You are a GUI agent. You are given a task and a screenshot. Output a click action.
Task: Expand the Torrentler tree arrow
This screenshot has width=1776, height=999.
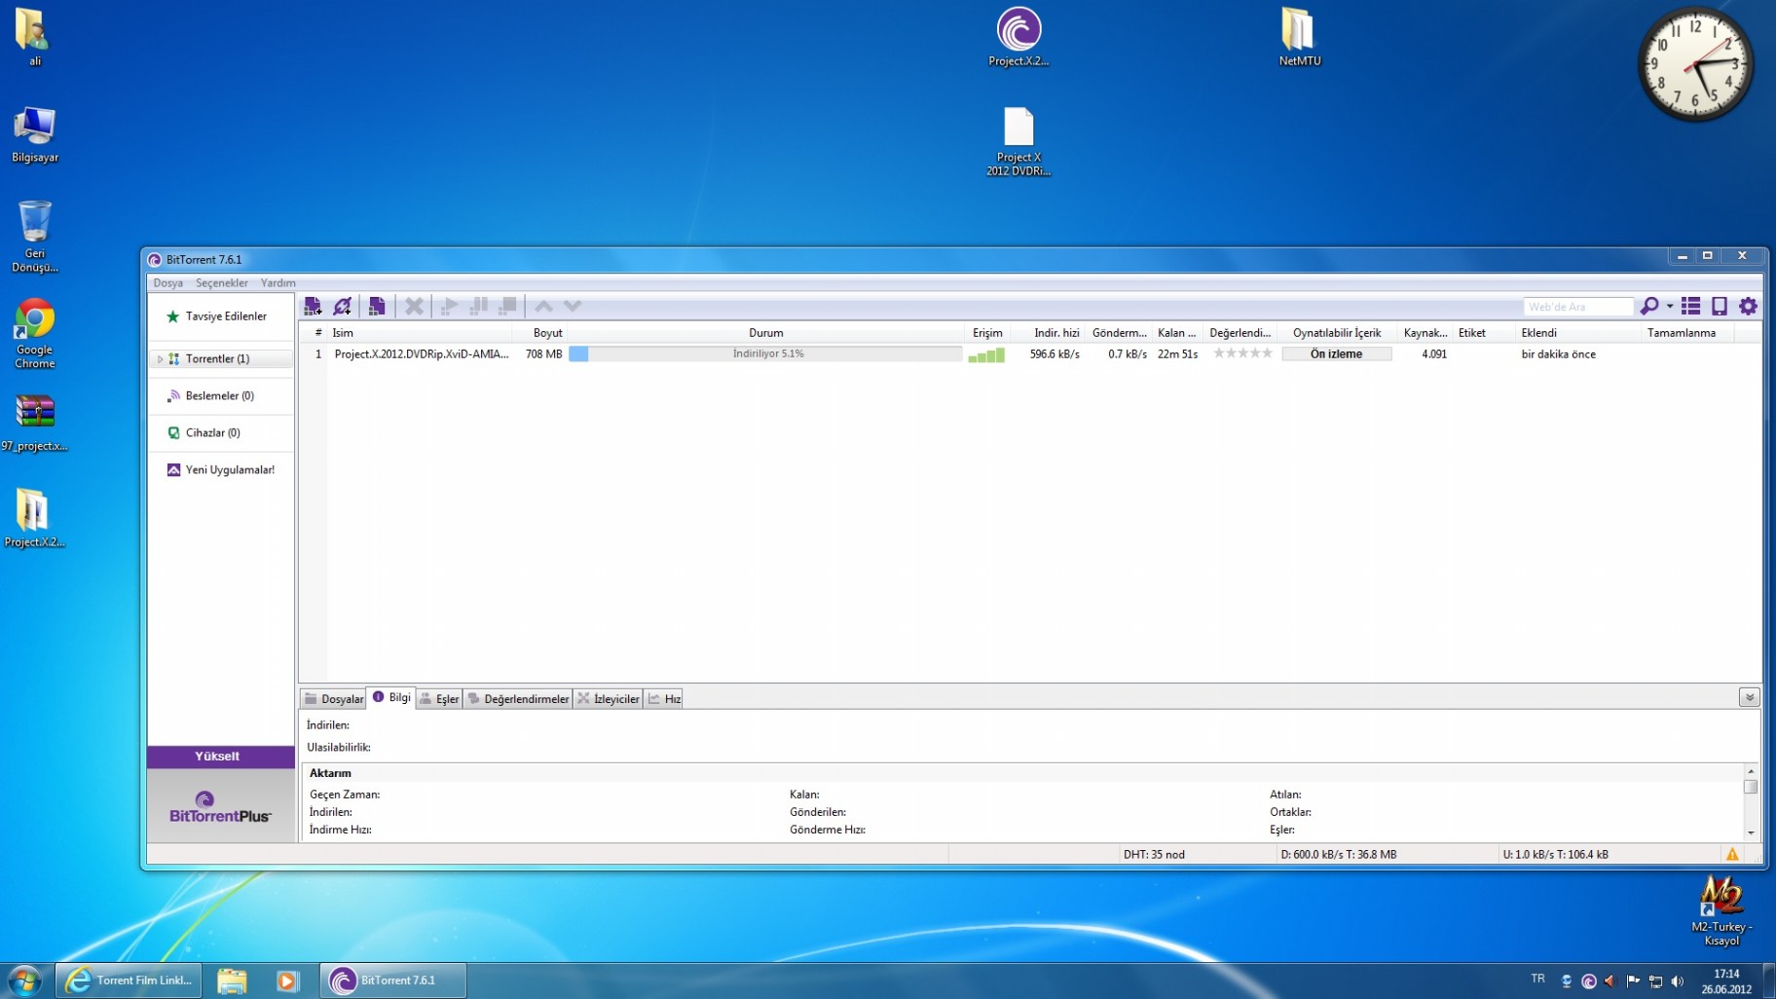(160, 359)
